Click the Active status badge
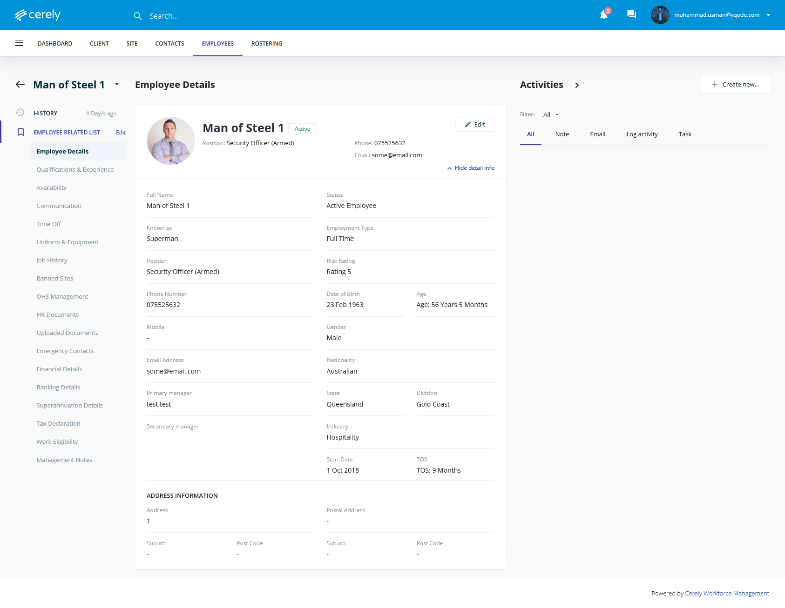Image resolution: width=785 pixels, height=608 pixels. 302,129
